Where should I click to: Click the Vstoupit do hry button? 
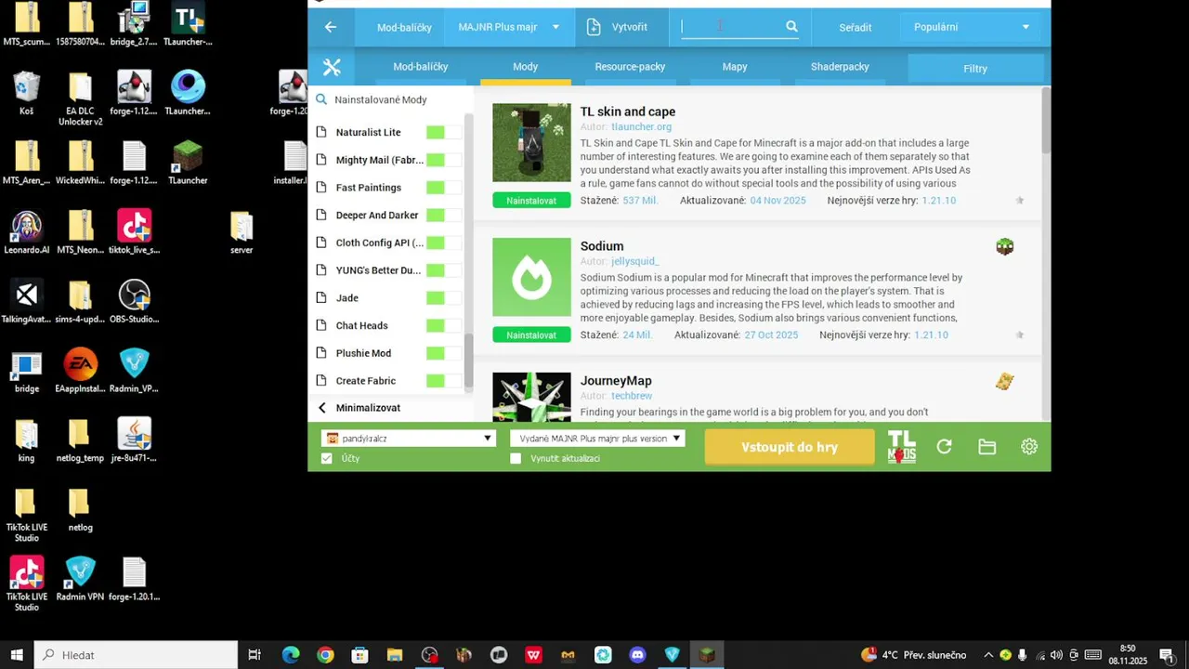790,447
